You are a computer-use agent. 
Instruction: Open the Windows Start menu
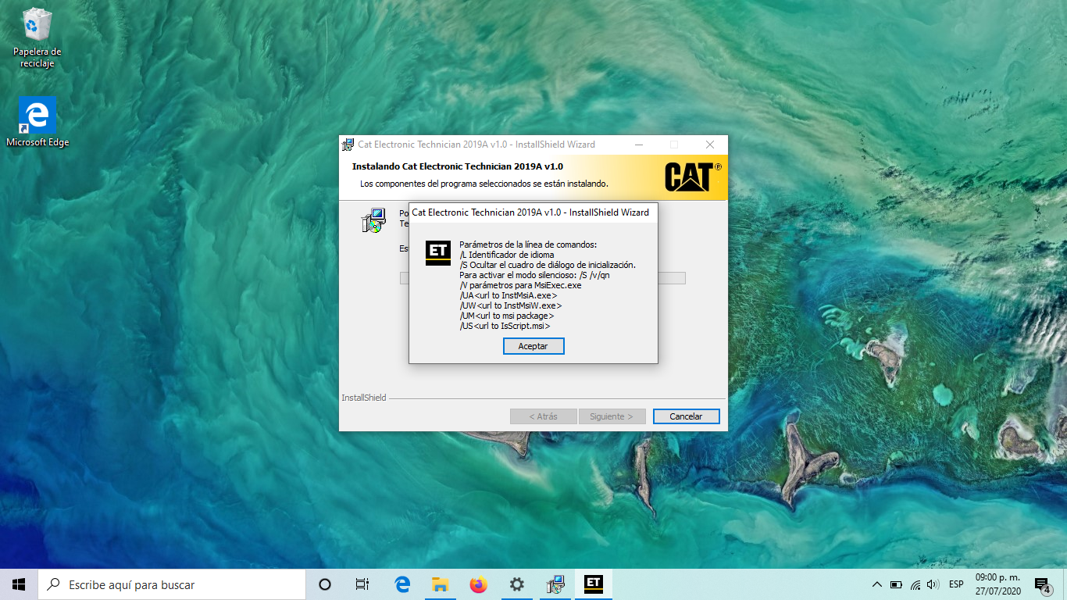click(19, 584)
